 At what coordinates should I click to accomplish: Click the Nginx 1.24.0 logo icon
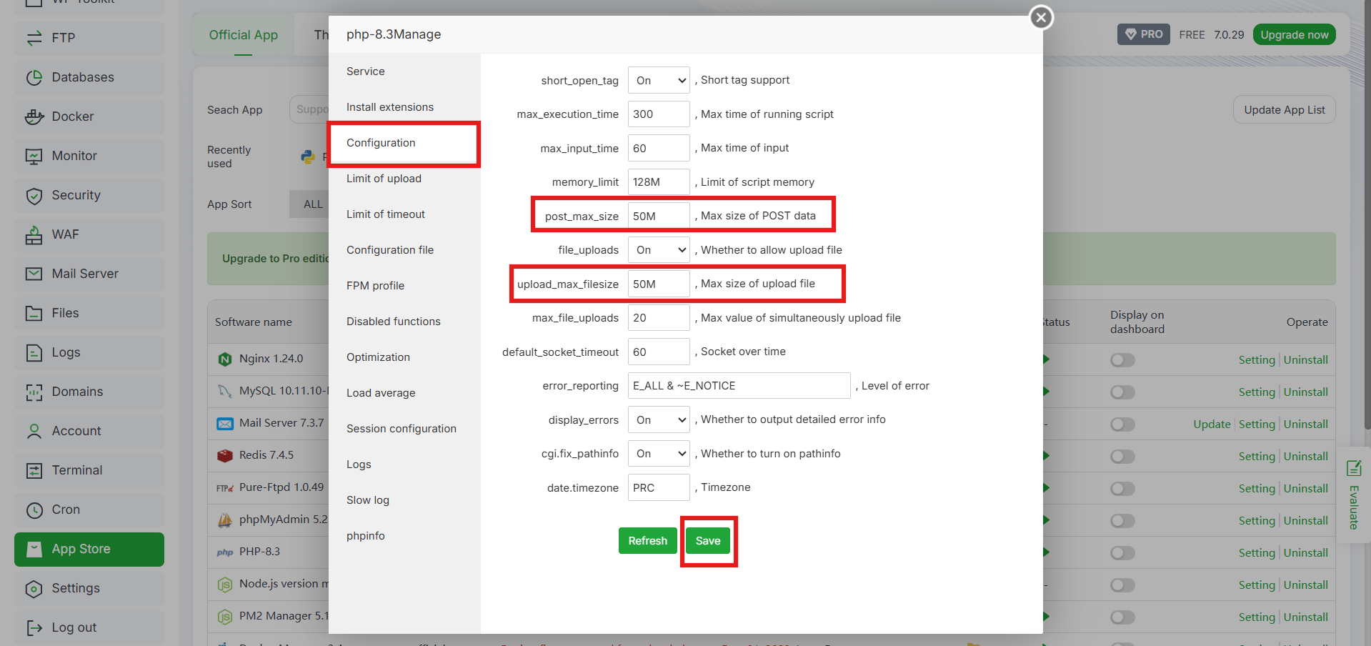click(x=225, y=359)
